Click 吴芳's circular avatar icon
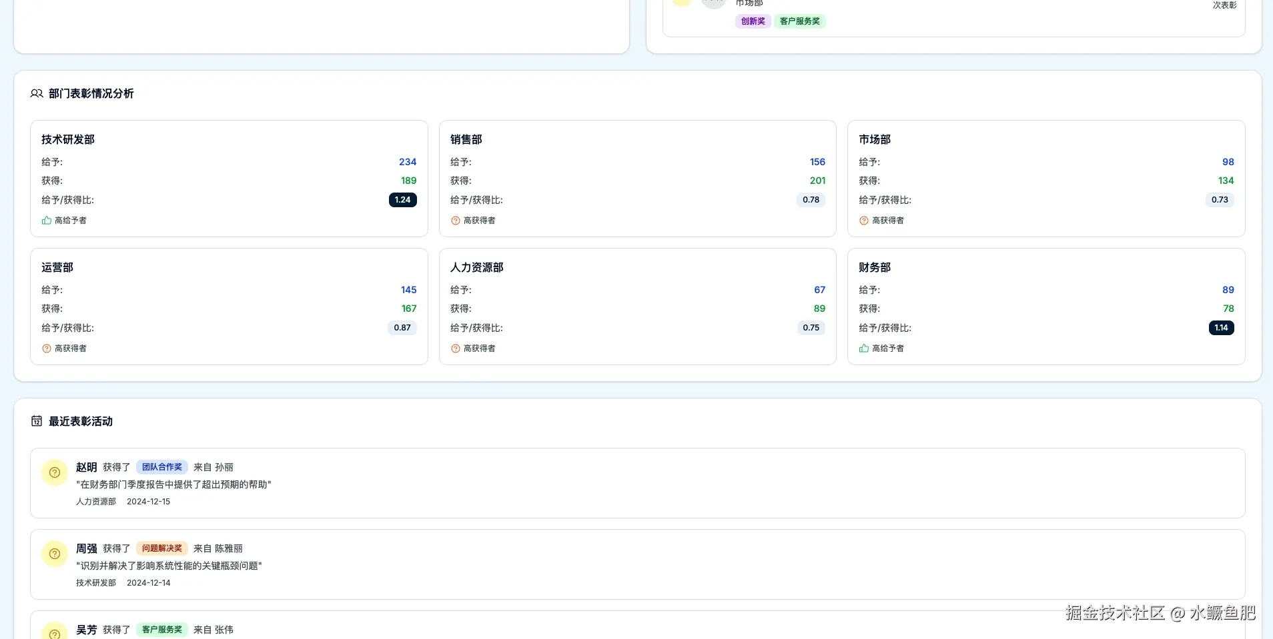The image size is (1273, 639). [54, 630]
